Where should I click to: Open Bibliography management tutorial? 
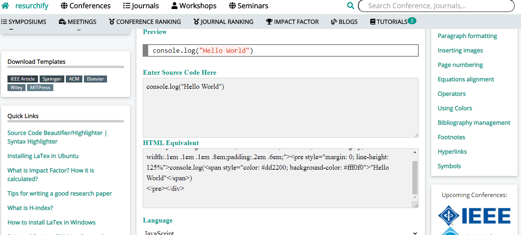[474, 123]
